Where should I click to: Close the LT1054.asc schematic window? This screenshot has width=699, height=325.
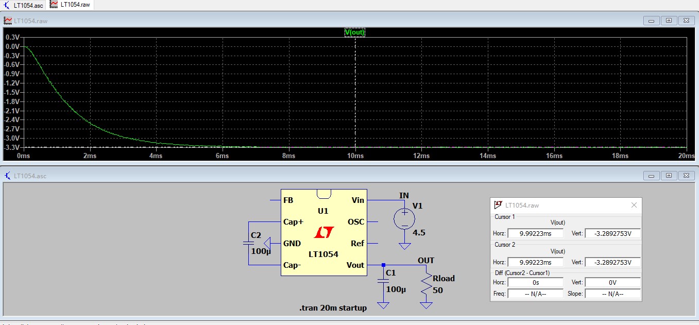(x=686, y=176)
